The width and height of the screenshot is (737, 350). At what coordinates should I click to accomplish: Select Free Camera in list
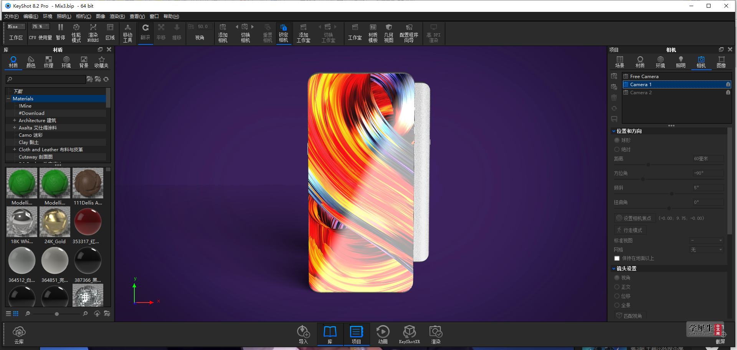coord(676,76)
